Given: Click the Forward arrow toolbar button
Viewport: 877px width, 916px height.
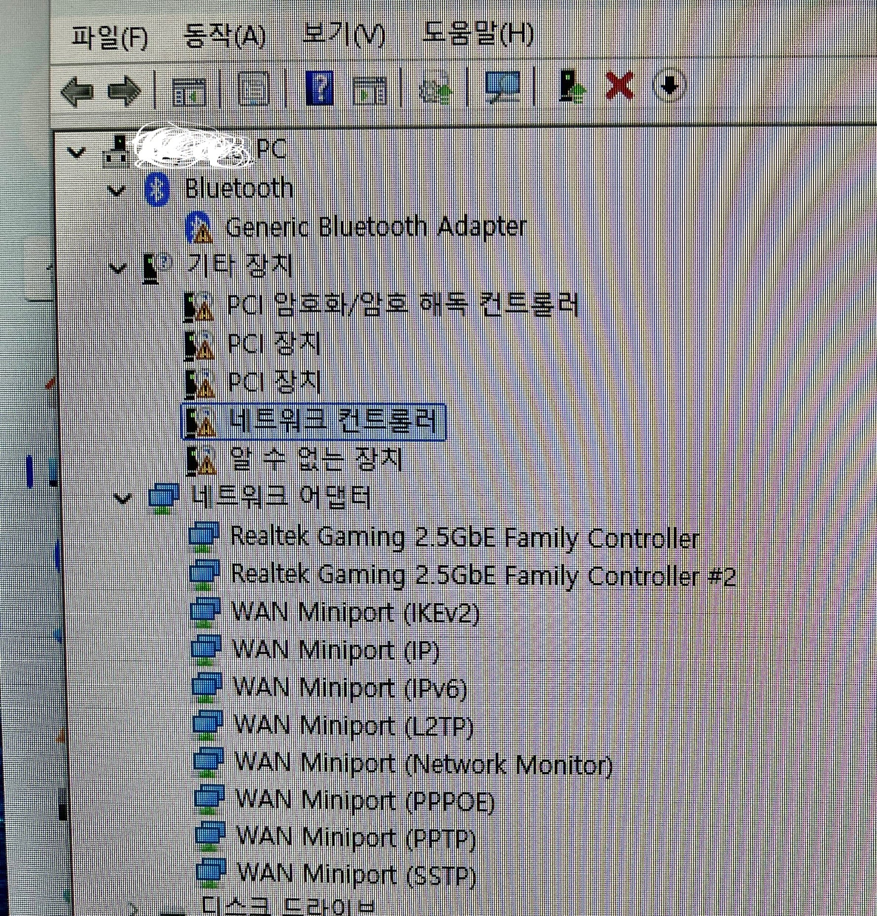Looking at the screenshot, I should click(124, 91).
